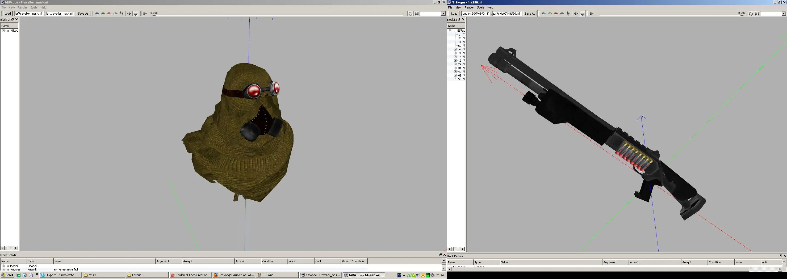Switch to Skype tumbajamba taskbar item
Image resolution: width=787 pixels, height=279 pixels.
pos(61,275)
